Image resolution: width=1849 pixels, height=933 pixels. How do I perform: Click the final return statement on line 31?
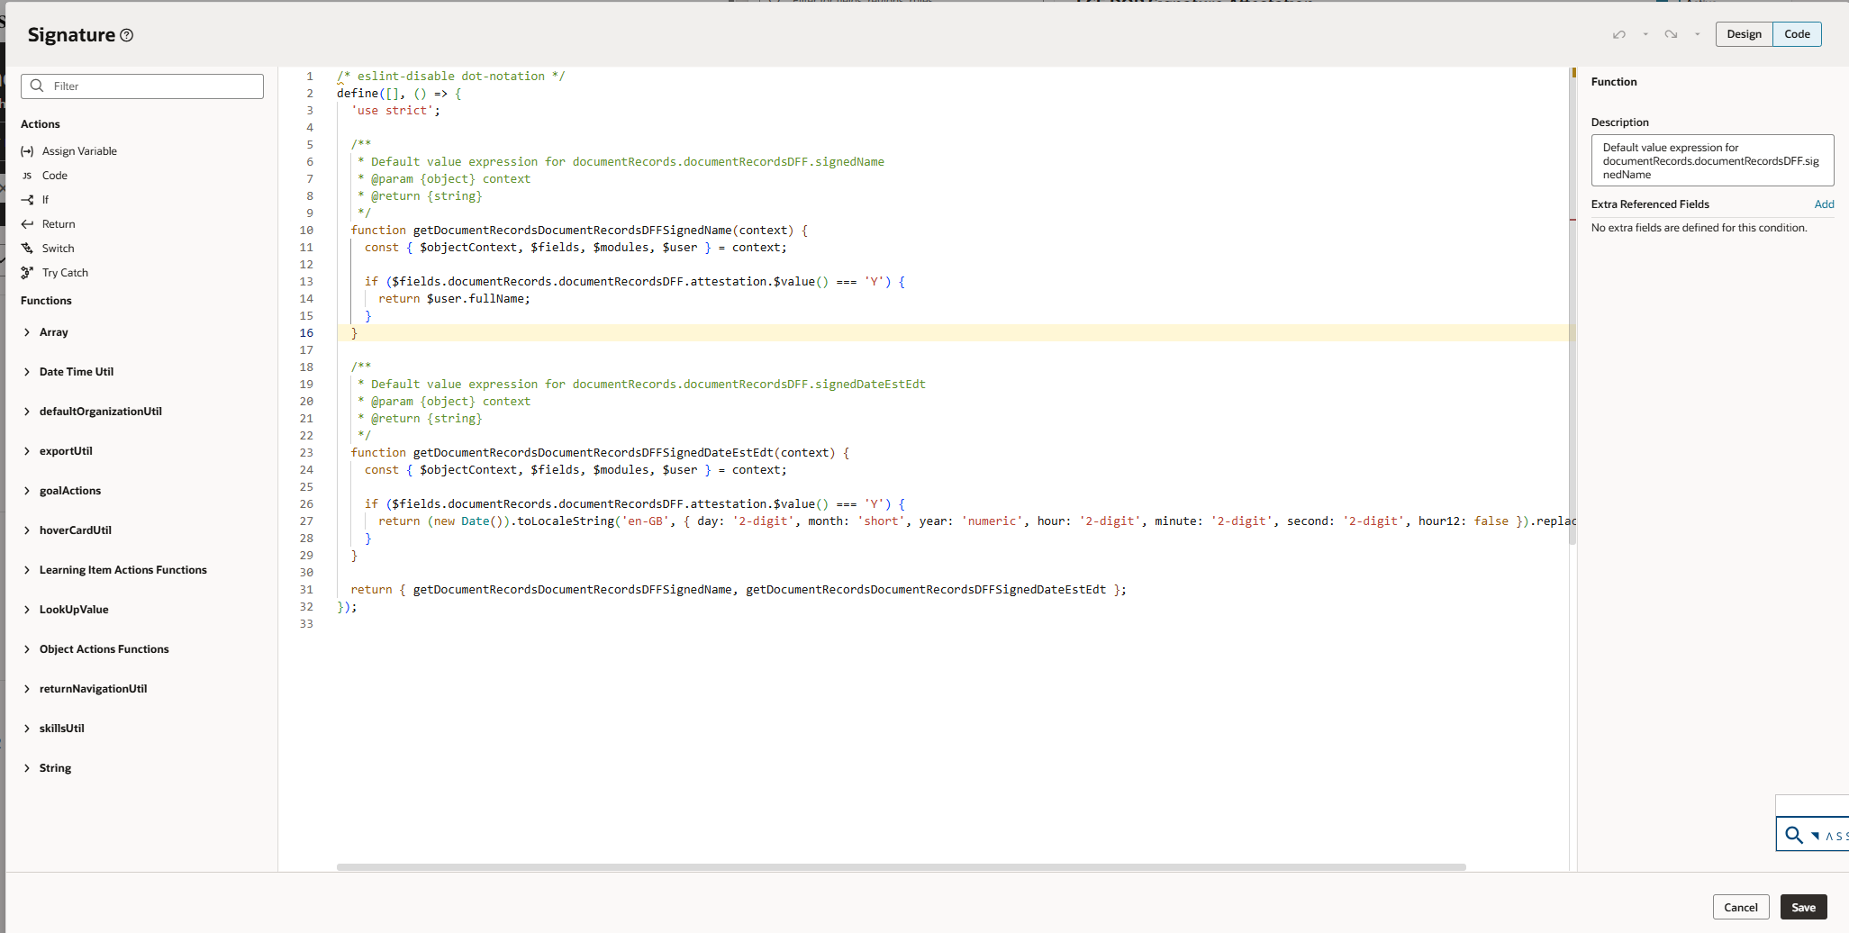pos(739,590)
